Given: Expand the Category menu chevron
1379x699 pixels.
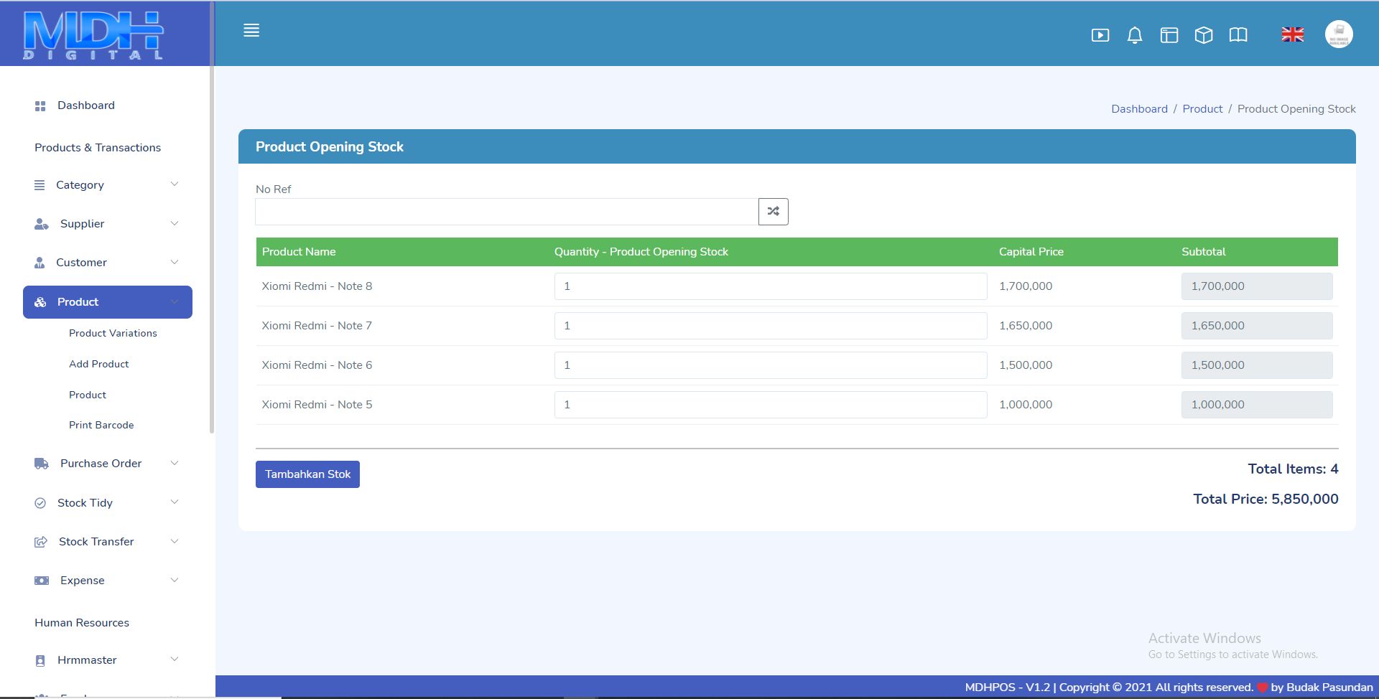Looking at the screenshot, I should tap(175, 184).
